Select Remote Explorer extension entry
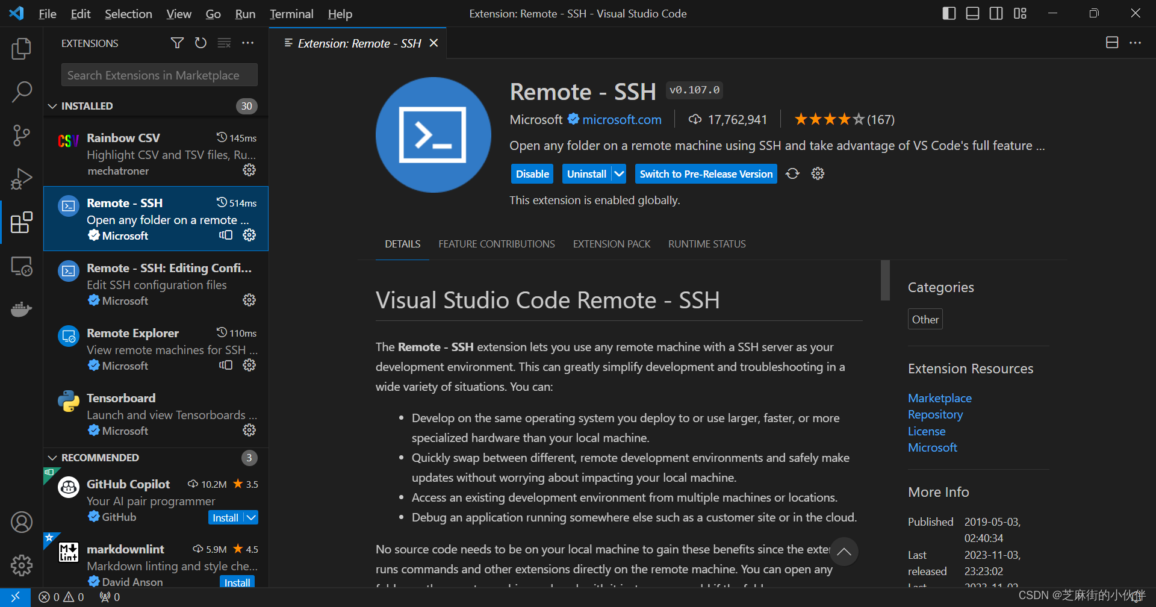The width and height of the screenshot is (1156, 607). pyautogui.click(x=156, y=349)
